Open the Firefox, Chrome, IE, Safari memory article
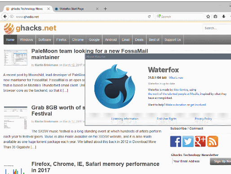The height and width of the screenshot is (174, 231). (x=95, y=167)
